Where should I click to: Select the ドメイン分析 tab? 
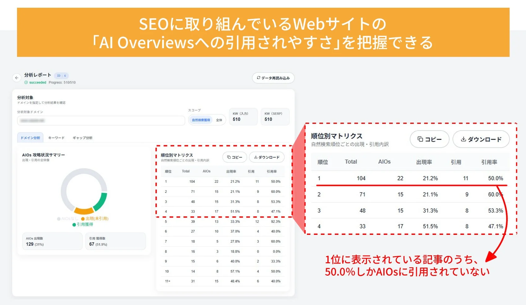click(30, 138)
